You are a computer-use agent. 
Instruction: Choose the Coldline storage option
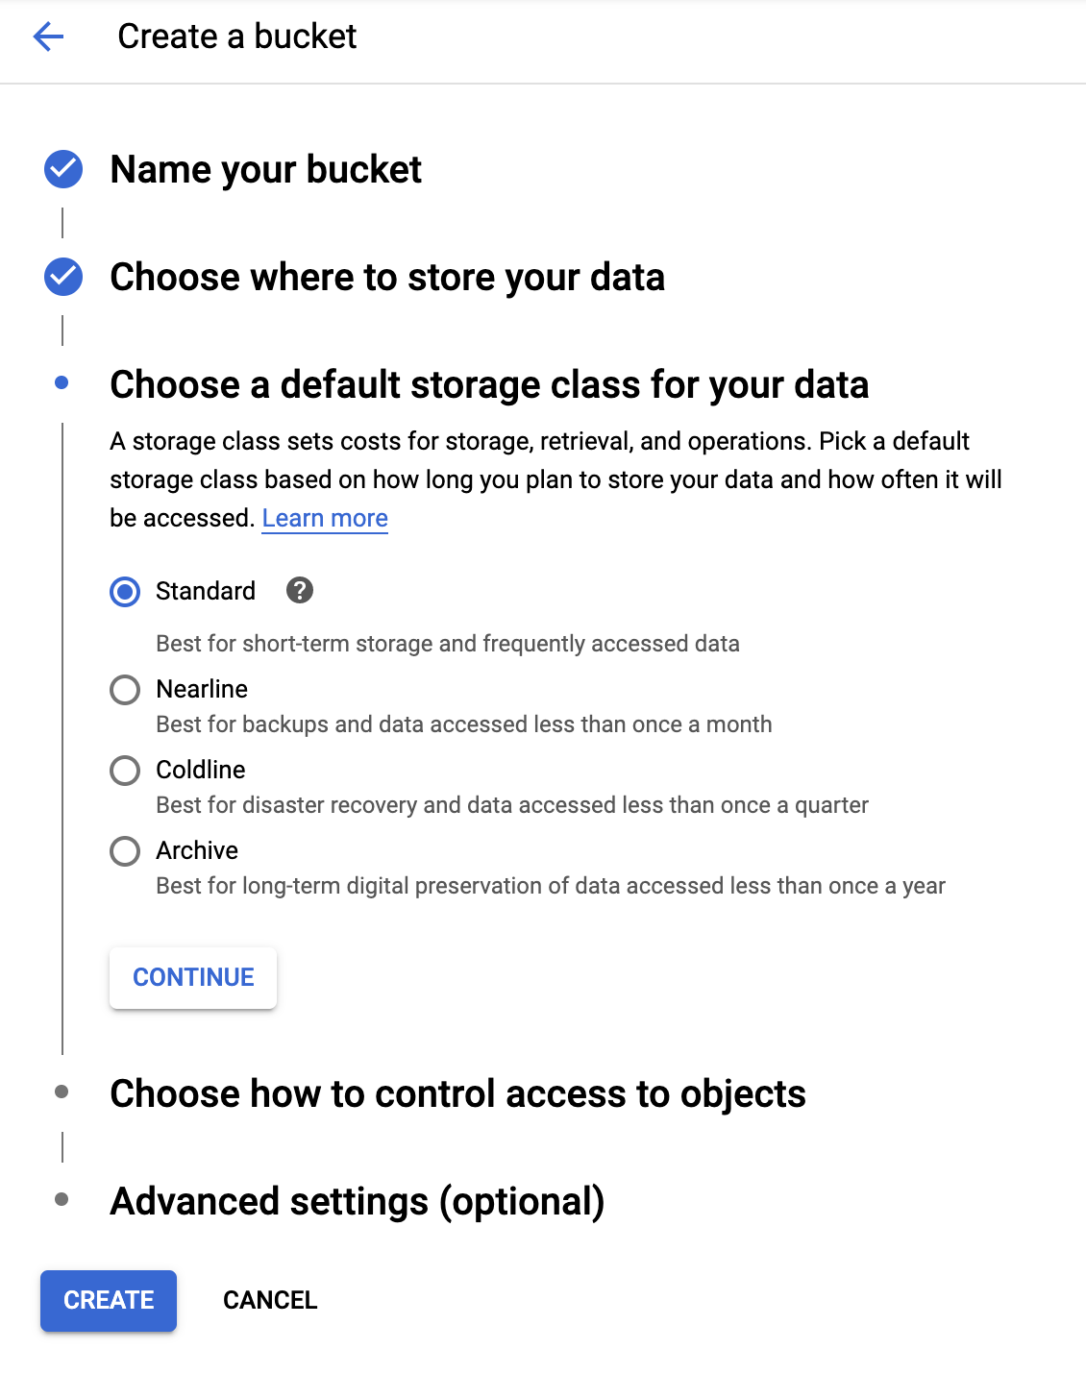(125, 771)
